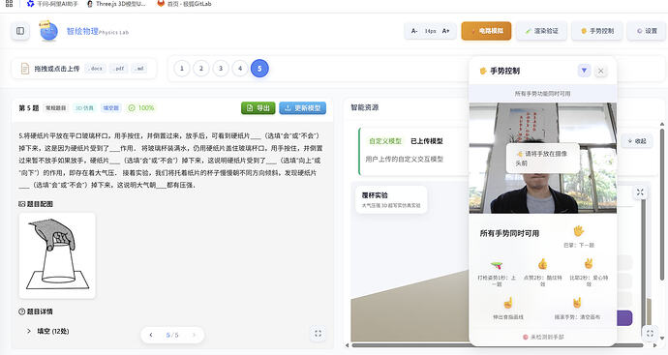Click the 3D 仿真 tag
The height and width of the screenshot is (355, 668).
[x=84, y=108]
